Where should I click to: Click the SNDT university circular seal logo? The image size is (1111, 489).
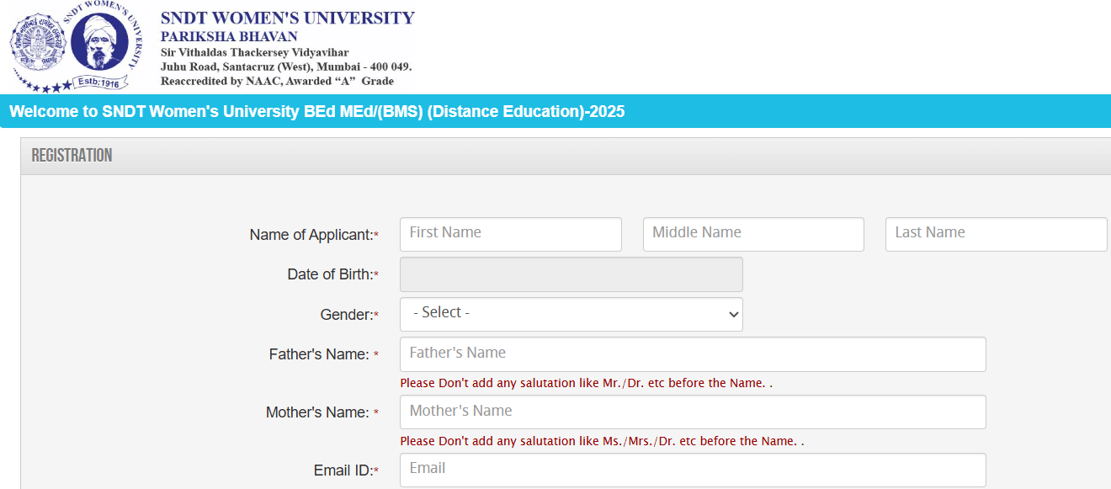click(x=39, y=42)
